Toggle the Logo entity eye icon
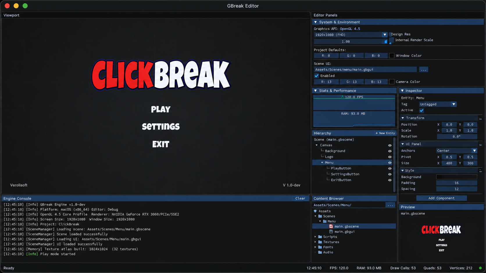 tap(390, 157)
